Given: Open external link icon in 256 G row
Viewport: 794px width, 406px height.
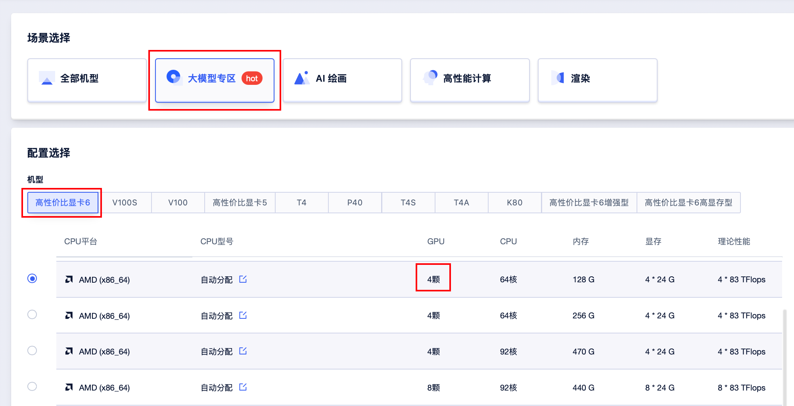Looking at the screenshot, I should (243, 316).
